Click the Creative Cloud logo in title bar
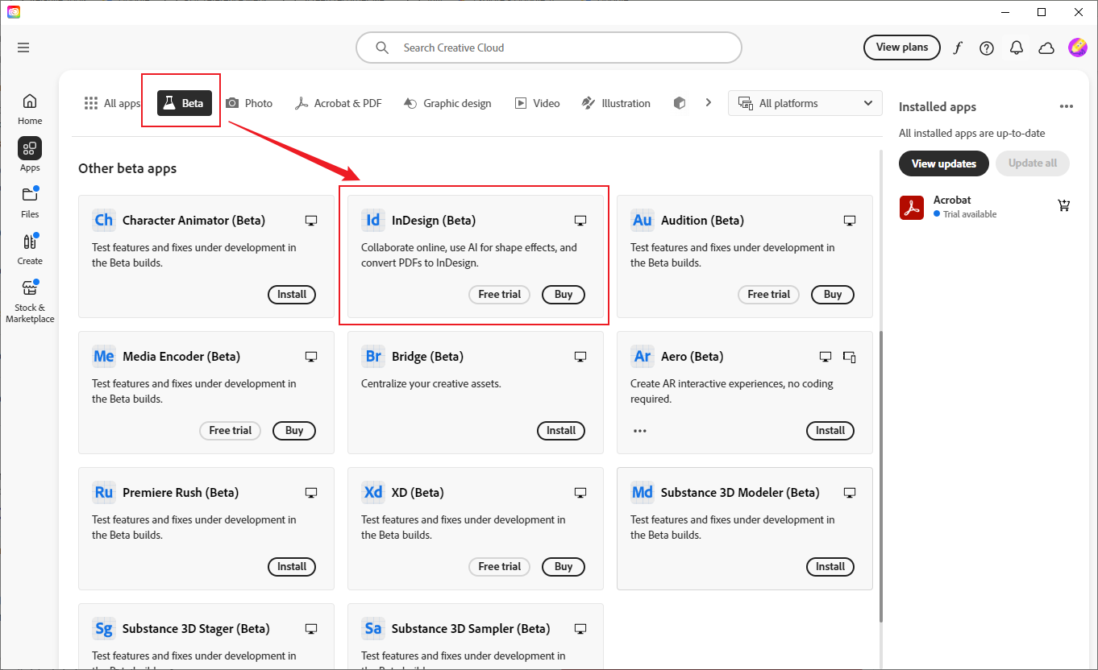The height and width of the screenshot is (670, 1098). pyautogui.click(x=13, y=12)
